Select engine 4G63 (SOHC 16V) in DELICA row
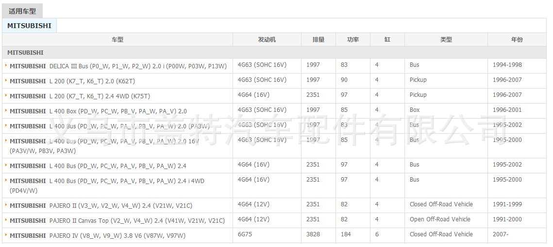 coord(262,65)
